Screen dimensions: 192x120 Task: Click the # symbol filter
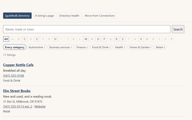tap(171, 39)
